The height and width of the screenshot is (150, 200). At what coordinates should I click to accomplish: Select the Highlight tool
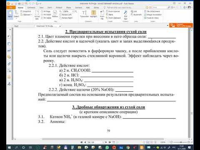pyautogui.click(x=94, y=14)
